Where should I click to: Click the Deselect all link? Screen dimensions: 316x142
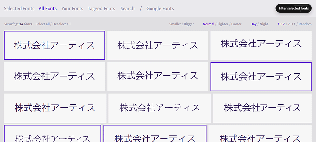click(62, 24)
